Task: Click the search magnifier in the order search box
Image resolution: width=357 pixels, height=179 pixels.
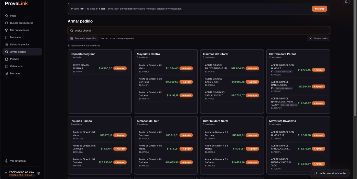Action: click(72, 31)
